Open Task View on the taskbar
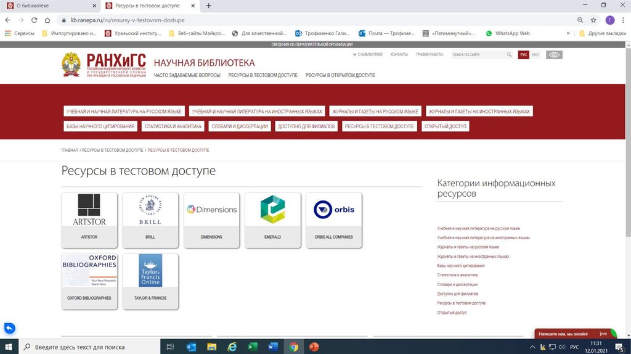Screen dimensions: 631x354 point(170,347)
